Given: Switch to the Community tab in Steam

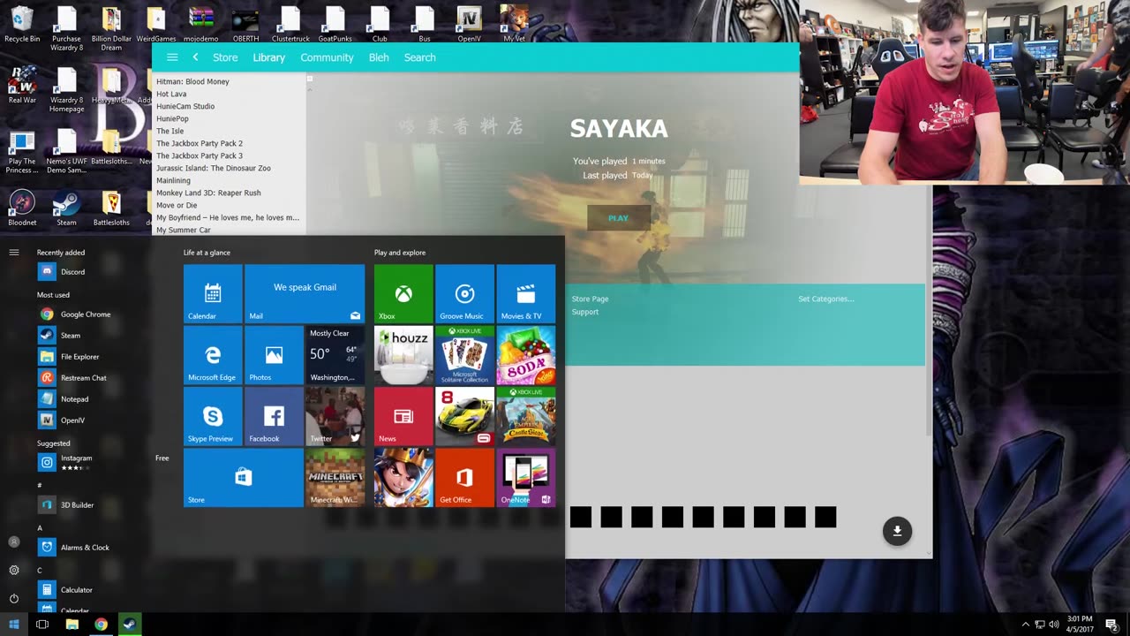Looking at the screenshot, I should coord(327,57).
